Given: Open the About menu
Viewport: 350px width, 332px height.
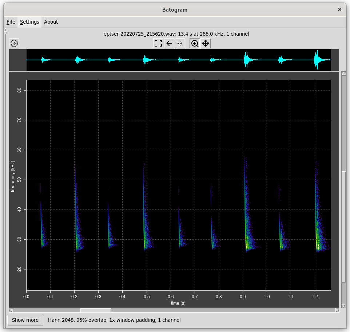Looking at the screenshot, I should coord(51,22).
